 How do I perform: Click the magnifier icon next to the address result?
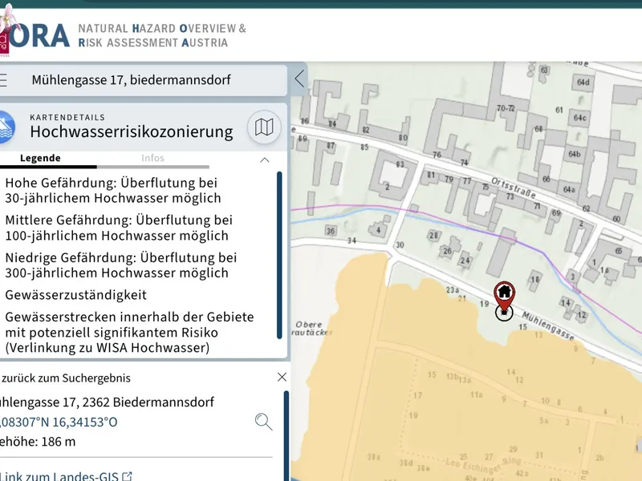point(263,422)
